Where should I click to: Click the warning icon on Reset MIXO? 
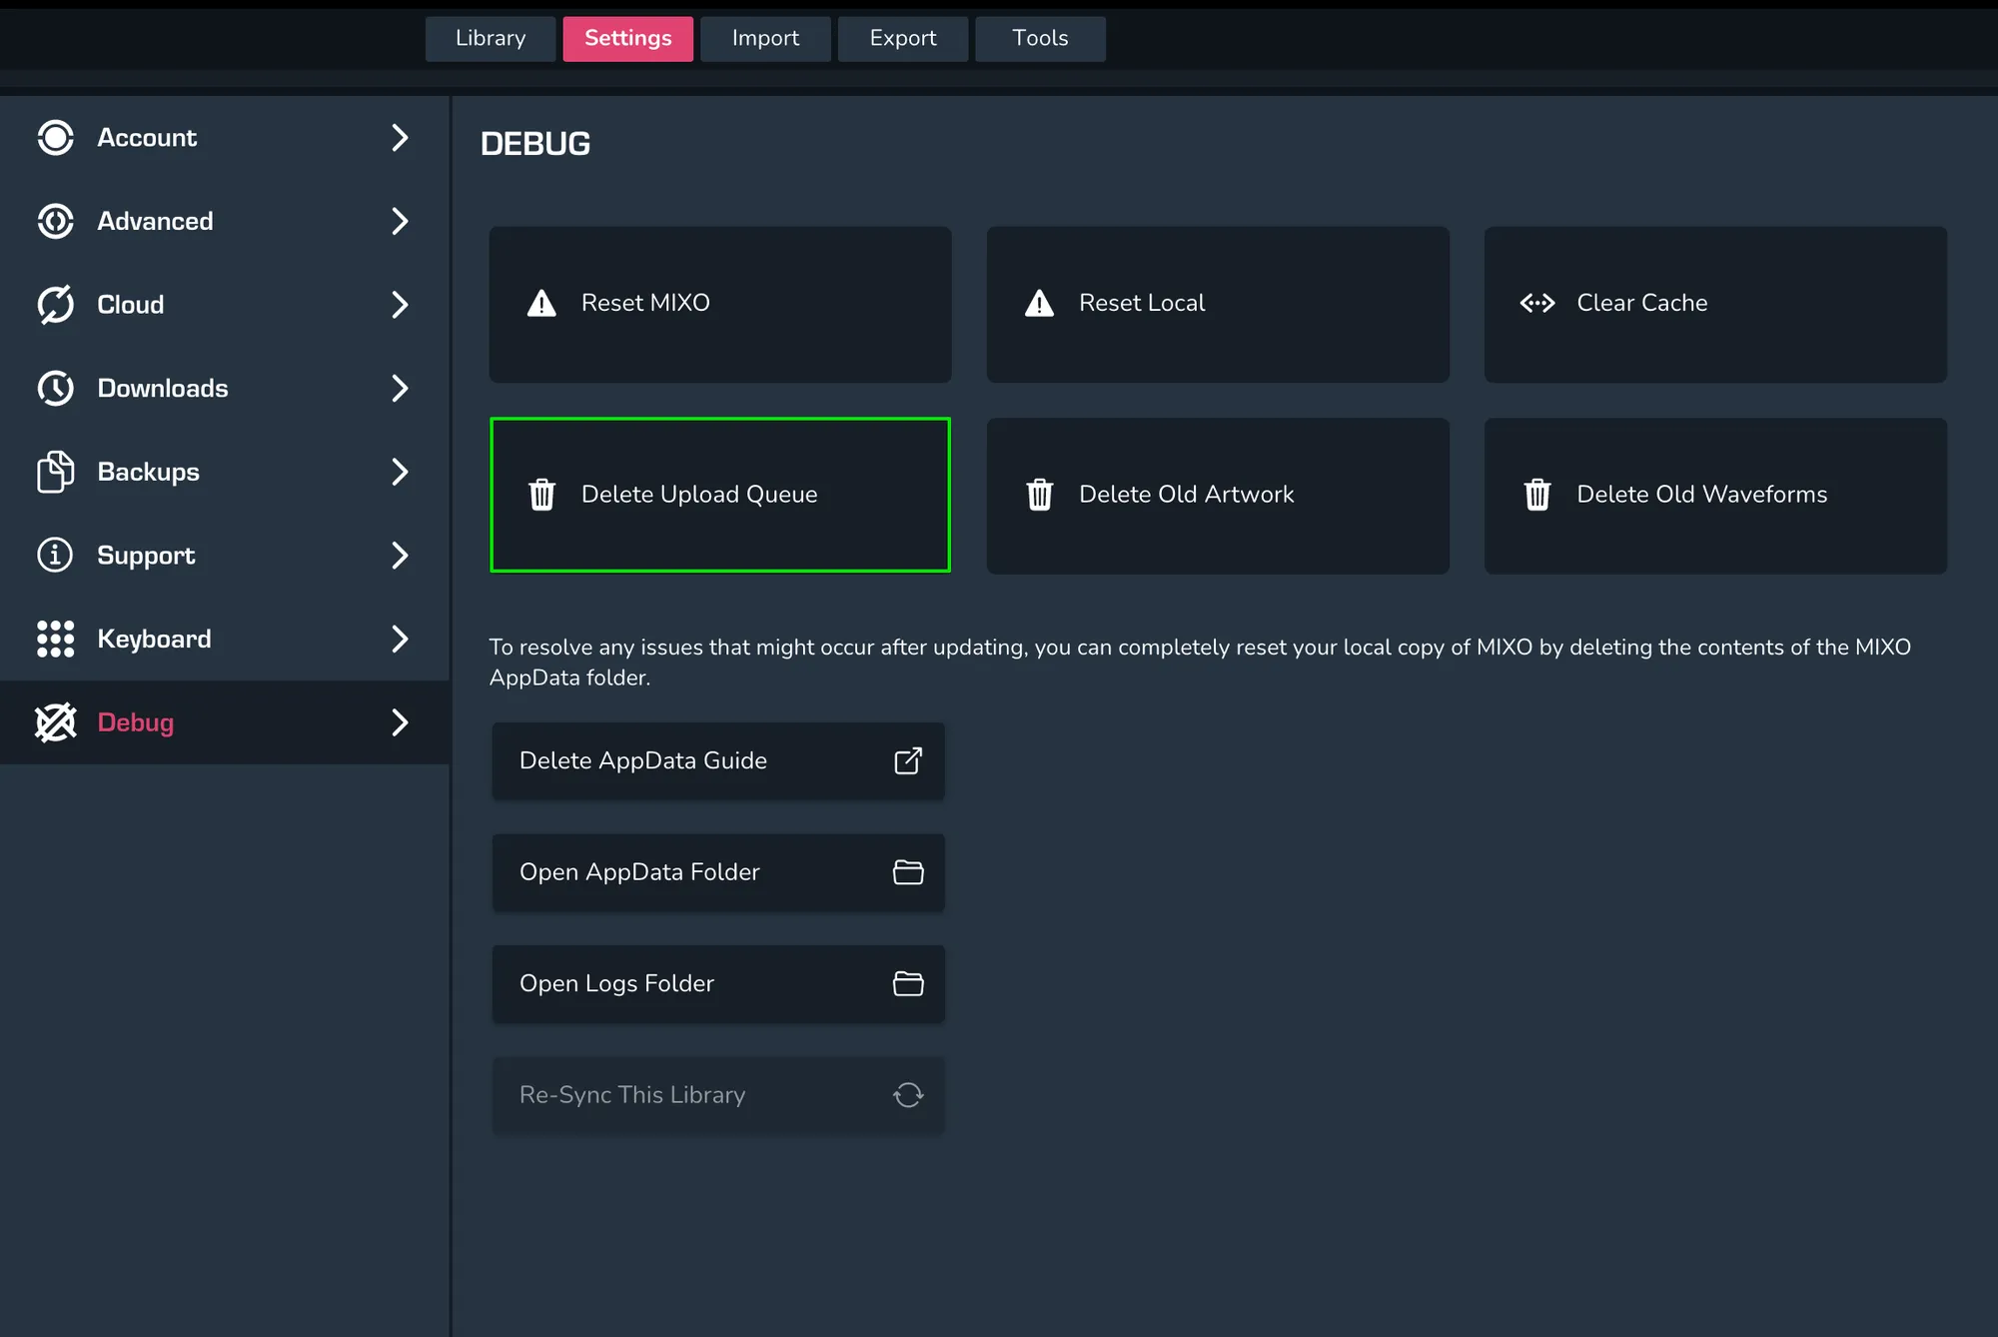click(541, 303)
